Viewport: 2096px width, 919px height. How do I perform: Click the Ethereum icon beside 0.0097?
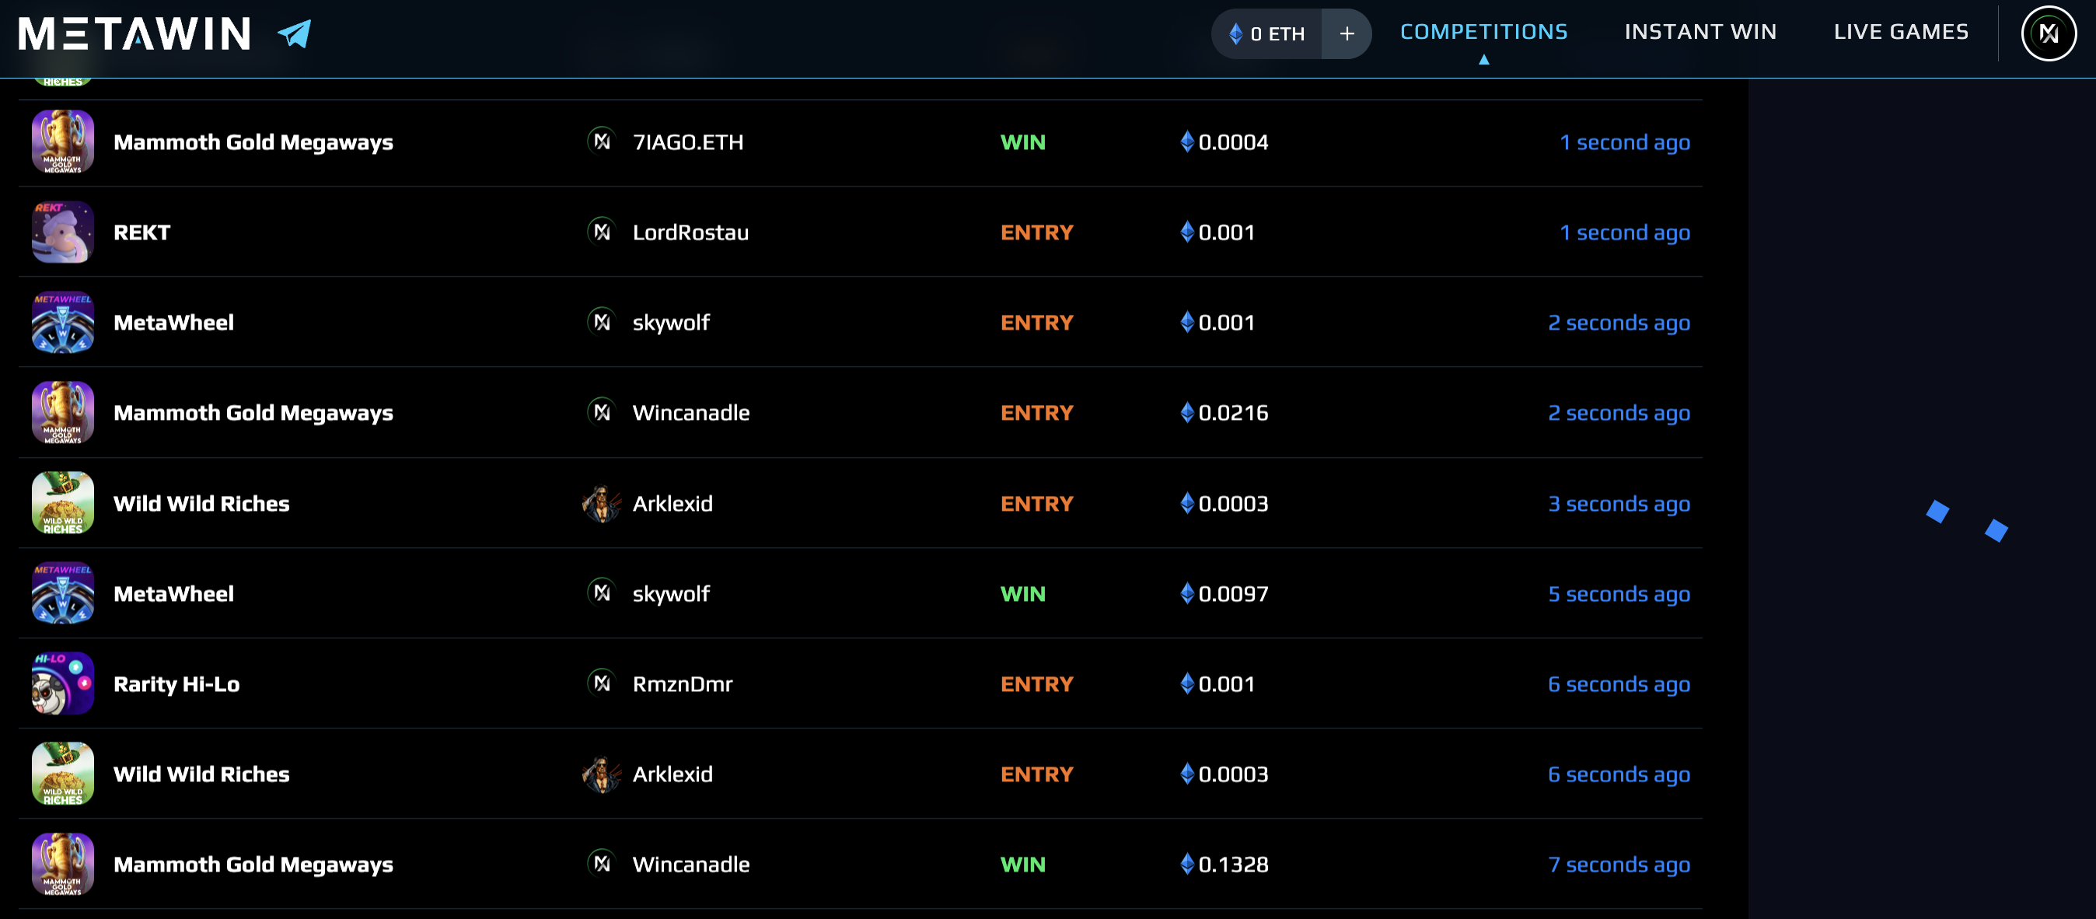(1187, 592)
